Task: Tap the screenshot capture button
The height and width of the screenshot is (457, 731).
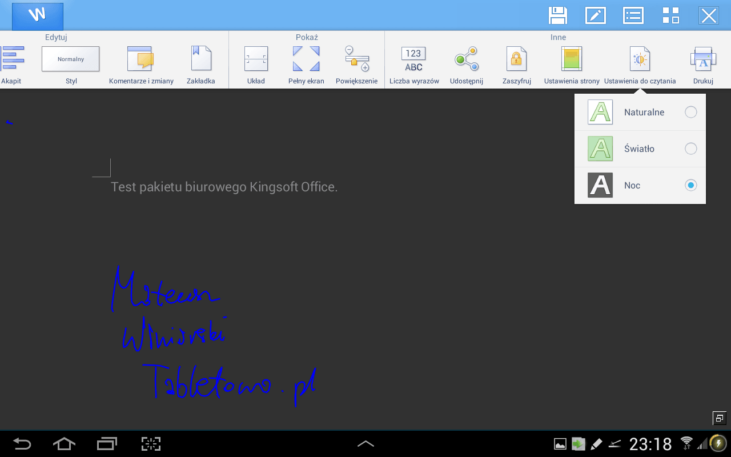Action: (x=151, y=444)
